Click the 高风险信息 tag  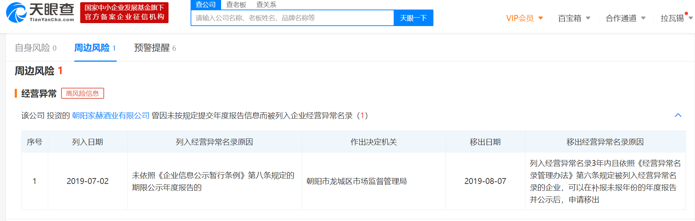82,93
